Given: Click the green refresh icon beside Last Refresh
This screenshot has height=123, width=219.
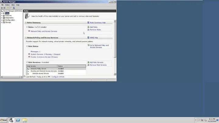Looking at the screenshot, I should pyautogui.click(x=25, y=77).
